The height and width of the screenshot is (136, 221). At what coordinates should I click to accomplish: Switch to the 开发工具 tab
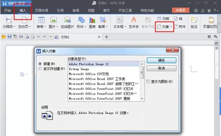[125, 11]
